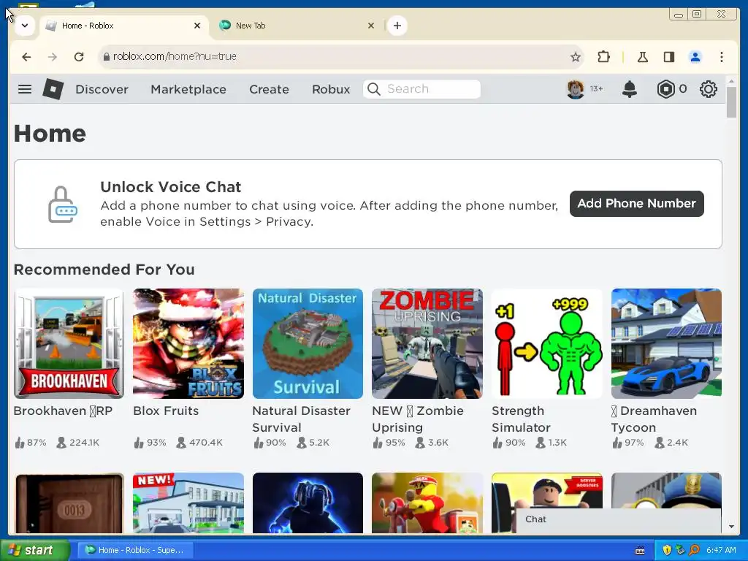Click the Natural Disaster Survival title link
Viewport: 748px width, 561px height.
[x=301, y=419]
